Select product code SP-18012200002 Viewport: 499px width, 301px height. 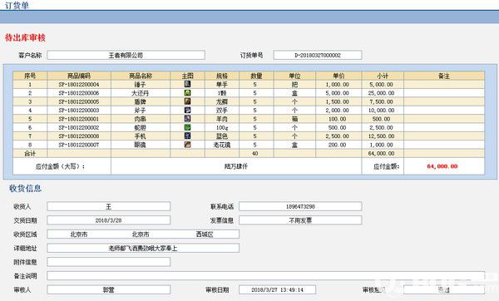(79, 127)
